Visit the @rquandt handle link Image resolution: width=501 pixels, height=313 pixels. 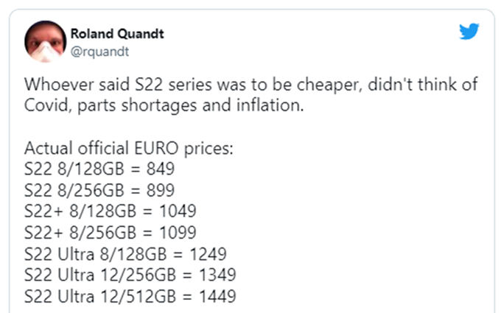click(99, 52)
